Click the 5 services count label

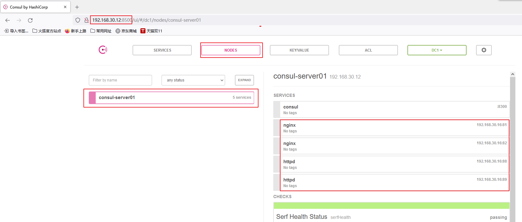242,97
